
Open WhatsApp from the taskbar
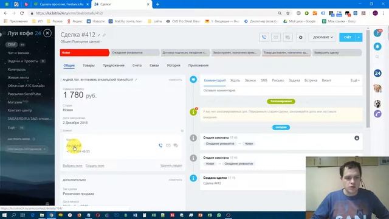click(x=219, y=215)
